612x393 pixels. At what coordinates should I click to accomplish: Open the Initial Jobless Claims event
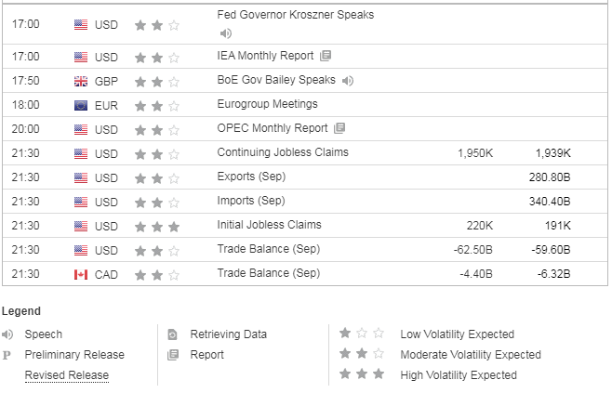tap(270, 225)
